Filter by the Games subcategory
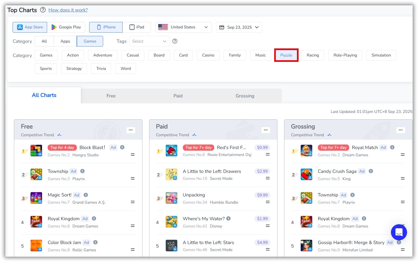This screenshot has height=262, width=418. tap(46, 55)
